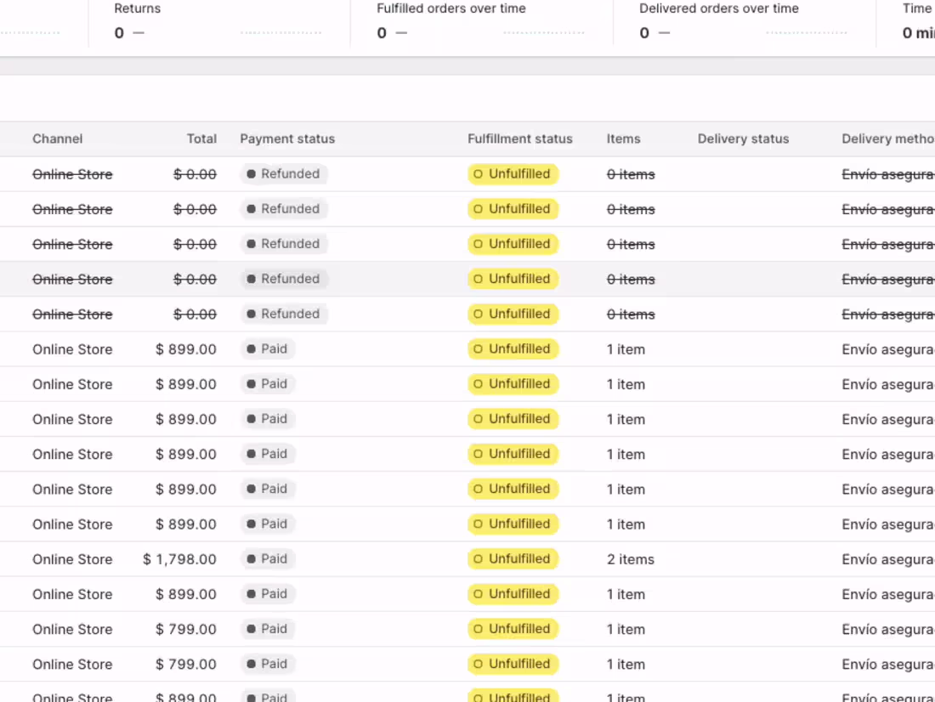The image size is (935, 702).
Task: Open the order totaling $1,798.00
Action: pyautogui.click(x=179, y=559)
